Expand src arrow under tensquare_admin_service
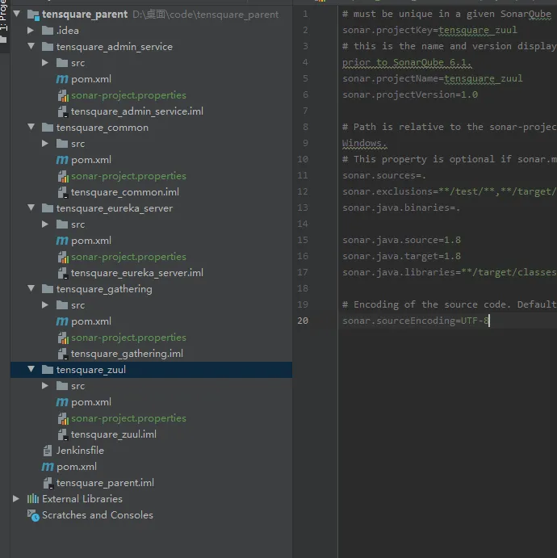Screen dimensions: 557x558 tap(45, 63)
